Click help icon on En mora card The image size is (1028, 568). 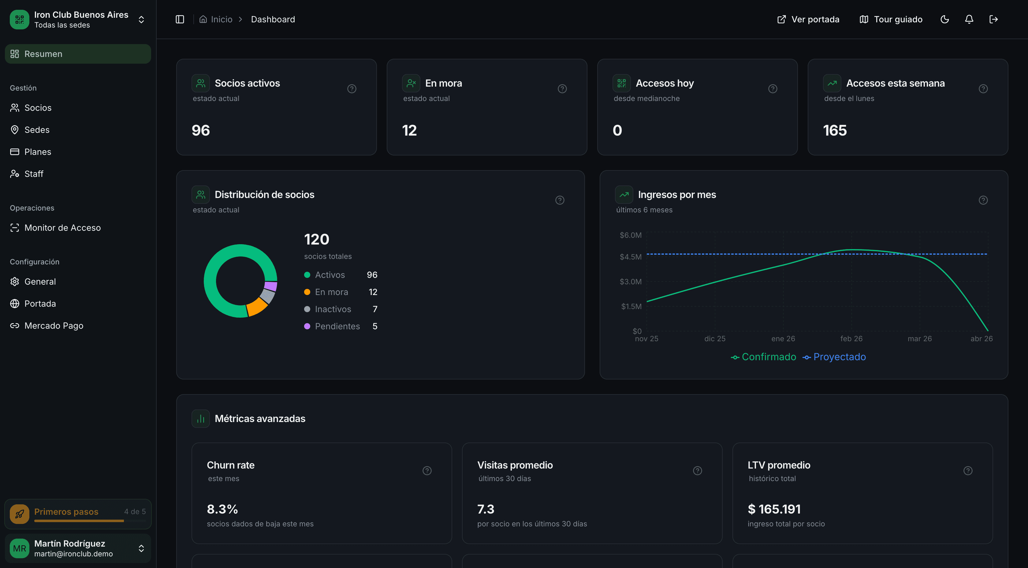point(562,89)
